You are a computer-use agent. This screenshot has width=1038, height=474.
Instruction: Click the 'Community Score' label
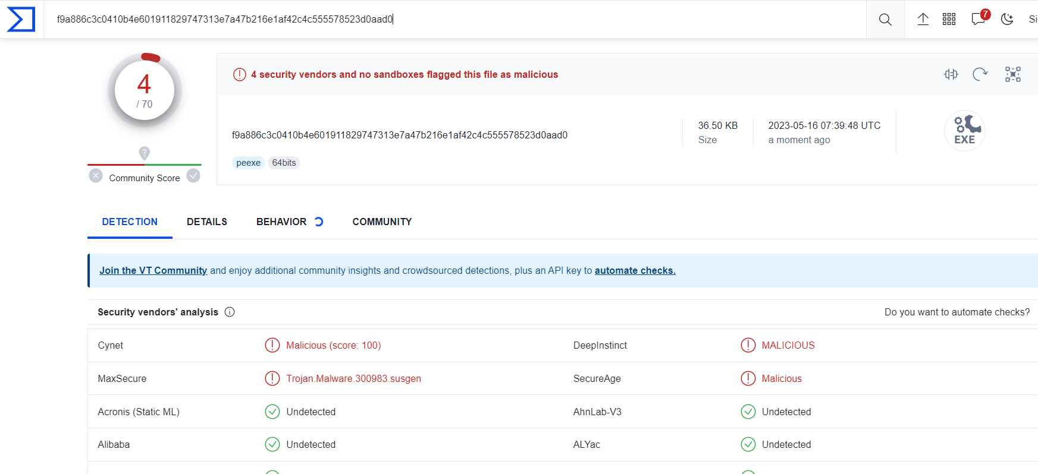click(x=145, y=178)
